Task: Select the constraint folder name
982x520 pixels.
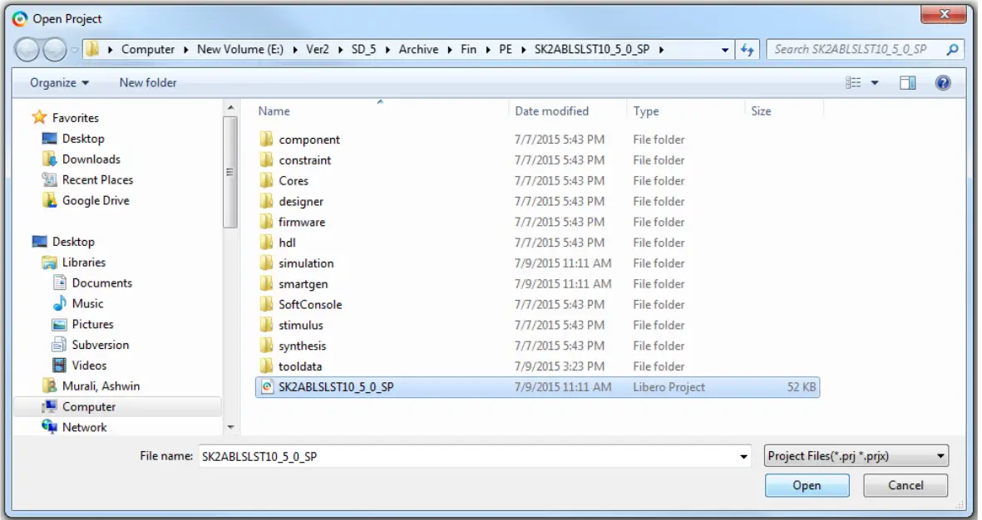Action: (x=305, y=160)
